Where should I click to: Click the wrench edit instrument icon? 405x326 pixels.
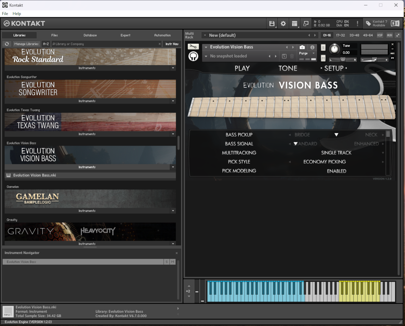[x=193, y=47]
